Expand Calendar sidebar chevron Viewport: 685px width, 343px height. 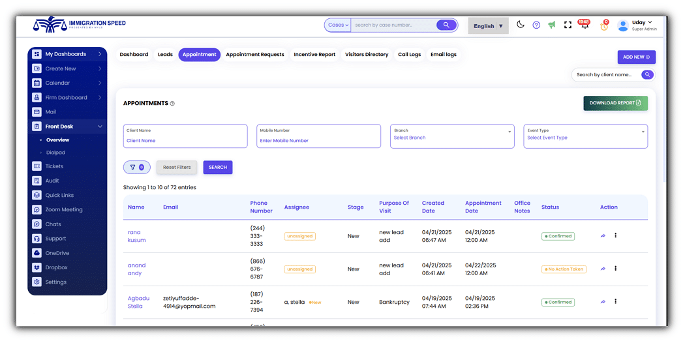[100, 83]
